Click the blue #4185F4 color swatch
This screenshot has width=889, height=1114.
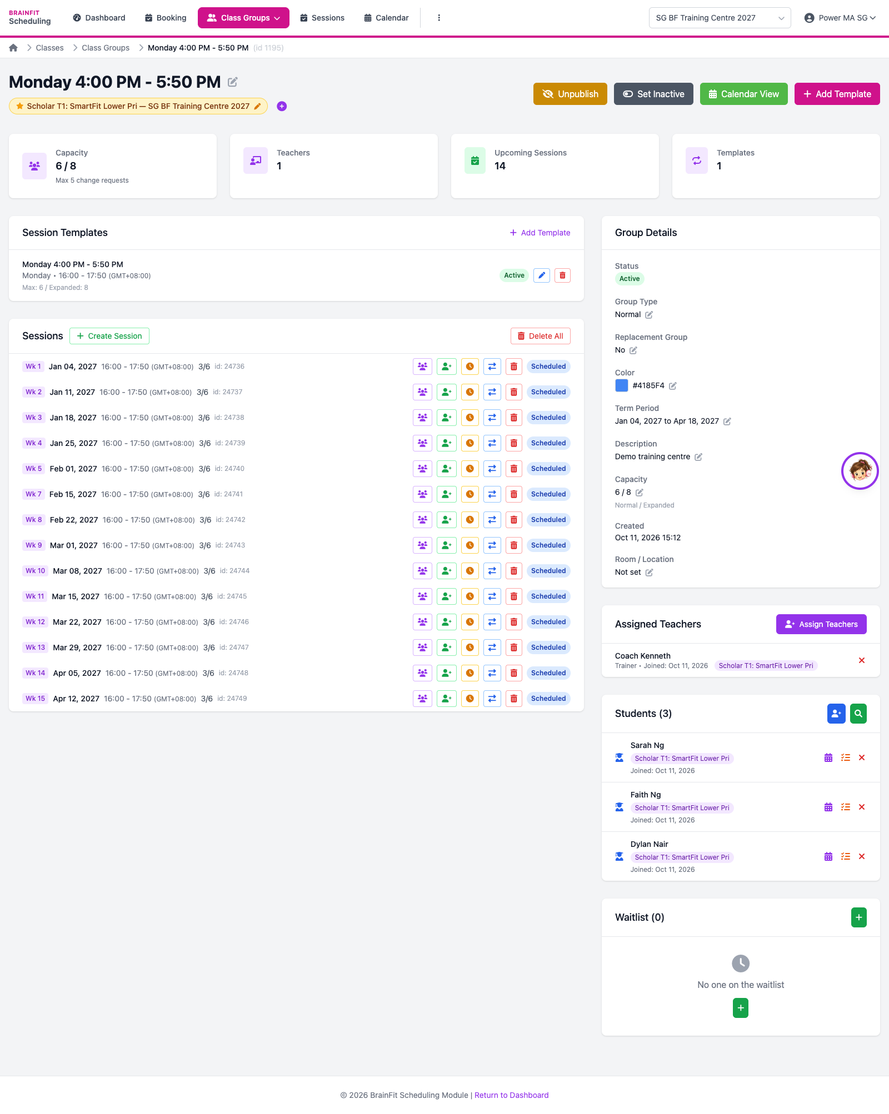tap(622, 385)
